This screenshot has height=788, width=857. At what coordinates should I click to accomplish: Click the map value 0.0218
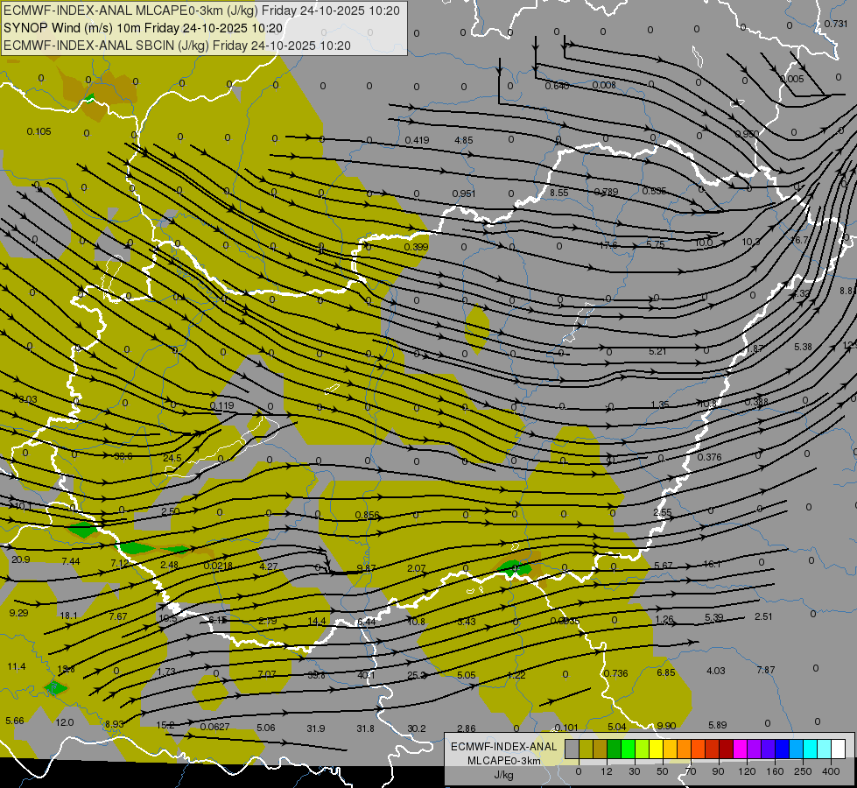(218, 566)
